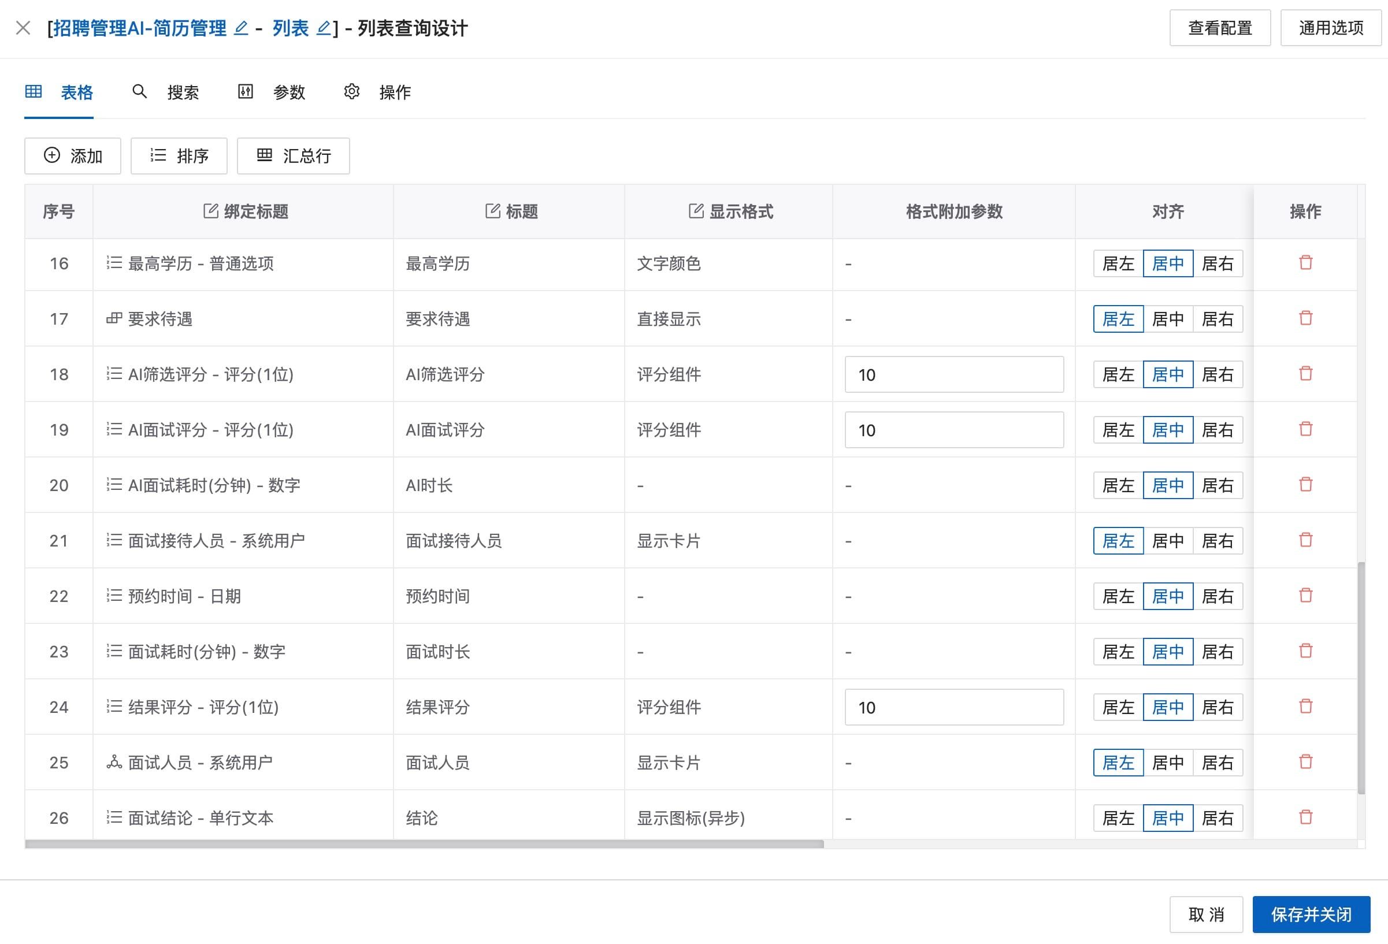This screenshot has height=944, width=1388.
Task: Click the org icon beside 面试人员 - 系统用户
Action: (114, 762)
